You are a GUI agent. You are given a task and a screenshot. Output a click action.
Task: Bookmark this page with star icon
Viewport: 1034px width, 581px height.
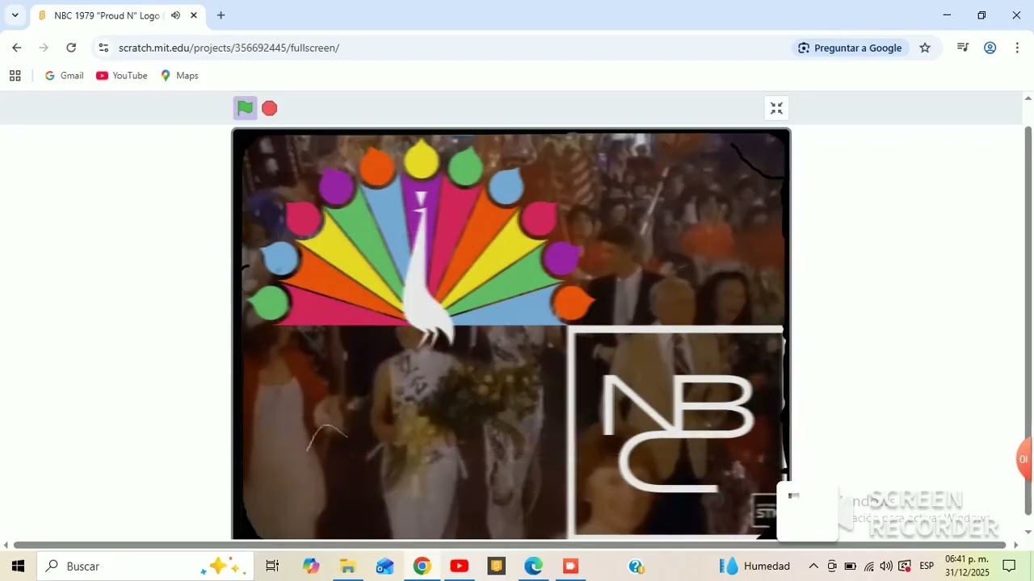click(x=925, y=48)
